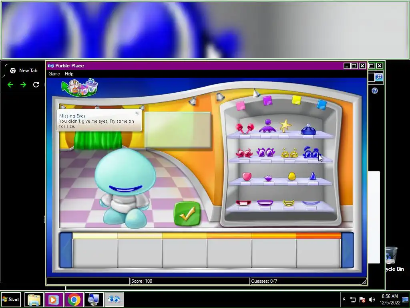Open Chrome from the taskbar

[x=74, y=300]
